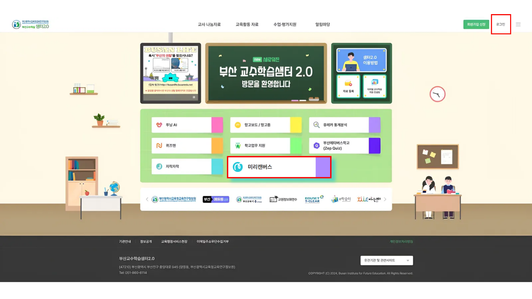The image size is (532, 299).
Task: Open the 개인정보처리방침 footer link
Action: 401,241
